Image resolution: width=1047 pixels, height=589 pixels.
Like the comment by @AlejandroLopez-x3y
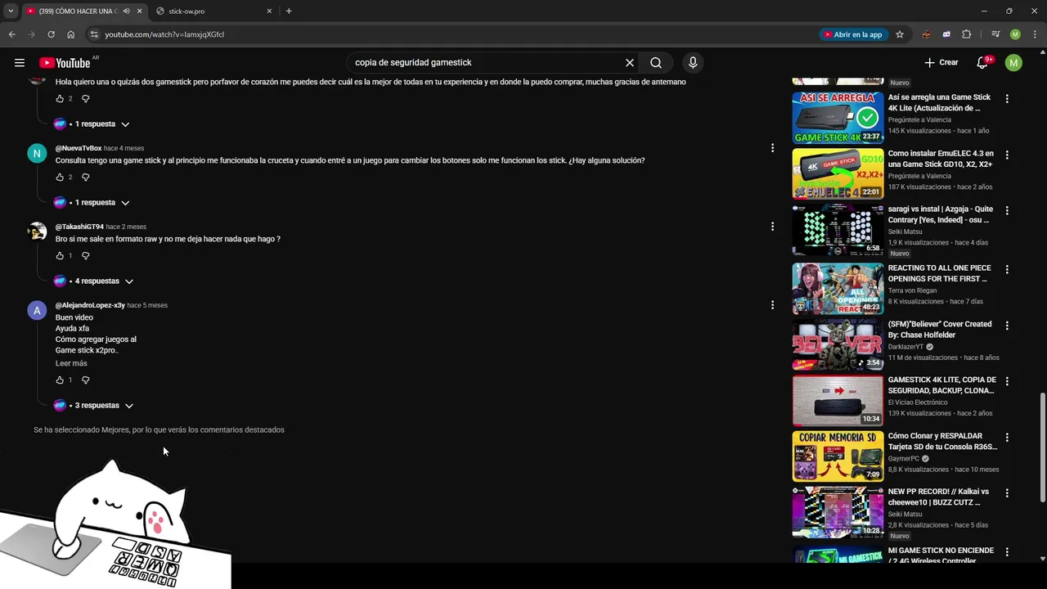(x=60, y=380)
